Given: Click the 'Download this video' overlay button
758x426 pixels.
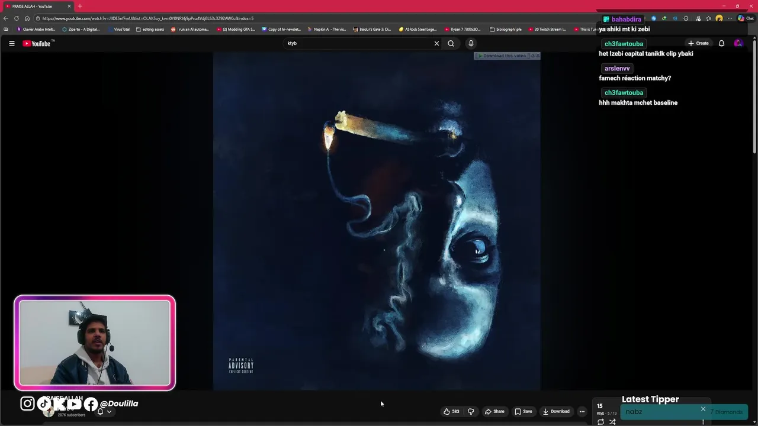Looking at the screenshot, I should [502, 56].
